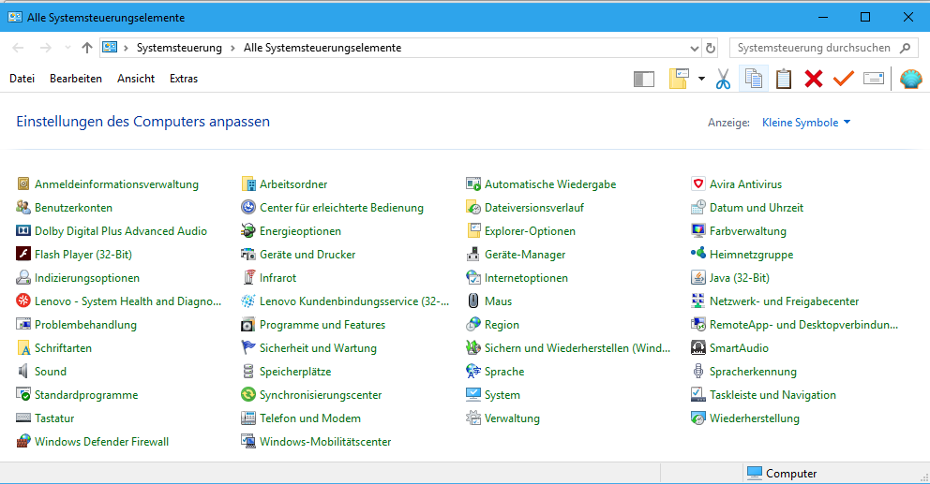Expand the address bar history dropdown
Screen dimensions: 930x484
tap(695, 48)
